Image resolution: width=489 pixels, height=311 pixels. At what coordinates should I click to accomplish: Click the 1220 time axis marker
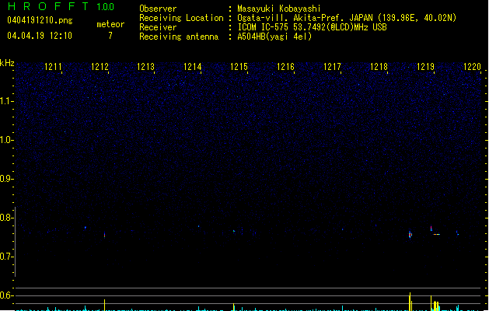[x=472, y=67]
